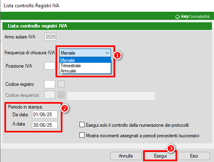
Task: Click the Anno solare IVA field
Action: (x=50, y=37)
